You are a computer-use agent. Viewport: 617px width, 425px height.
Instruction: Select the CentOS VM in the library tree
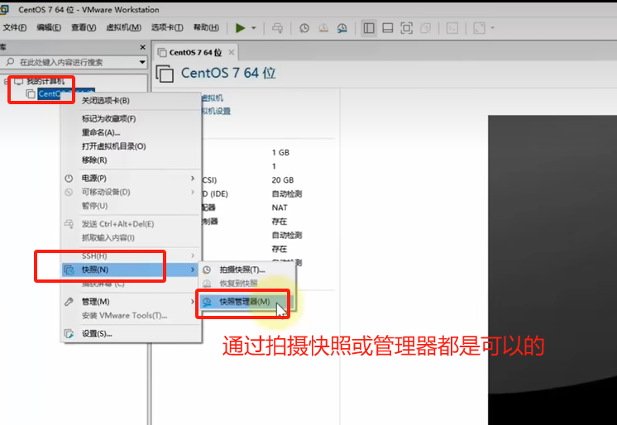[x=66, y=93]
